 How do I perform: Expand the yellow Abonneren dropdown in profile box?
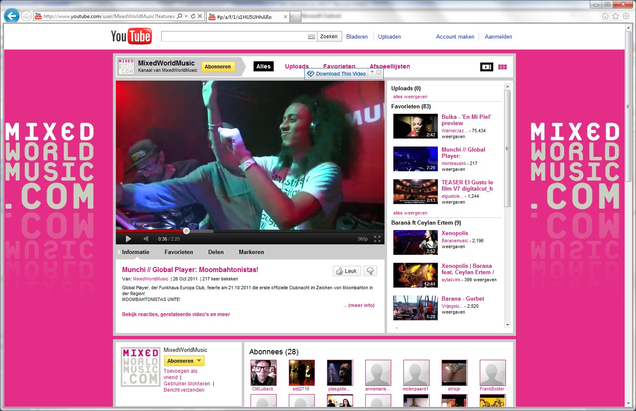(199, 361)
